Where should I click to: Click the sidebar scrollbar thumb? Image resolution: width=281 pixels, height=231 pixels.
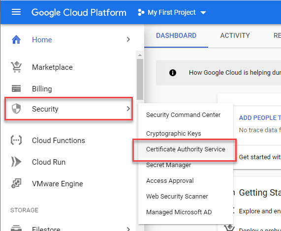[140, 79]
